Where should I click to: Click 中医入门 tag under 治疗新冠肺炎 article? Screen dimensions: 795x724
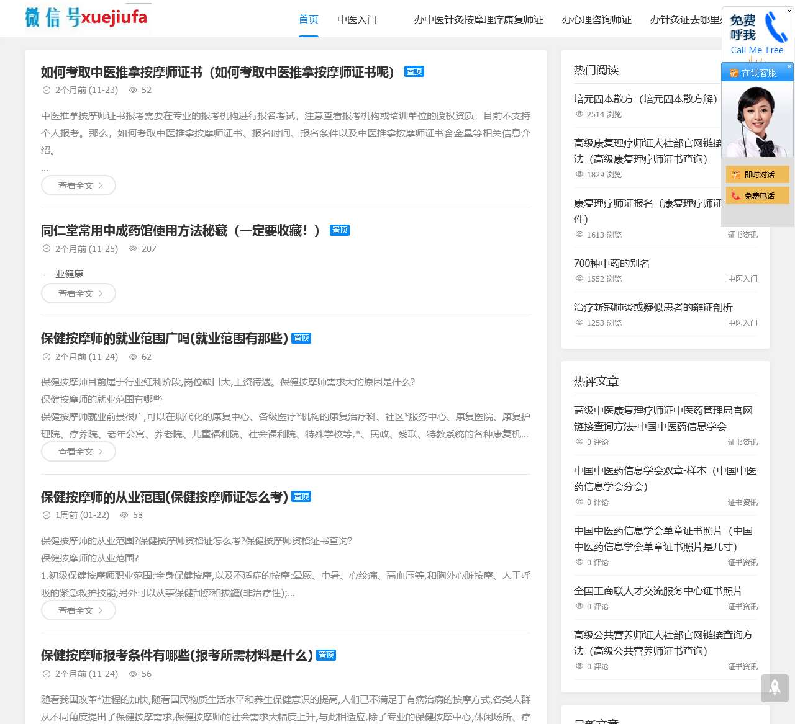tap(743, 323)
